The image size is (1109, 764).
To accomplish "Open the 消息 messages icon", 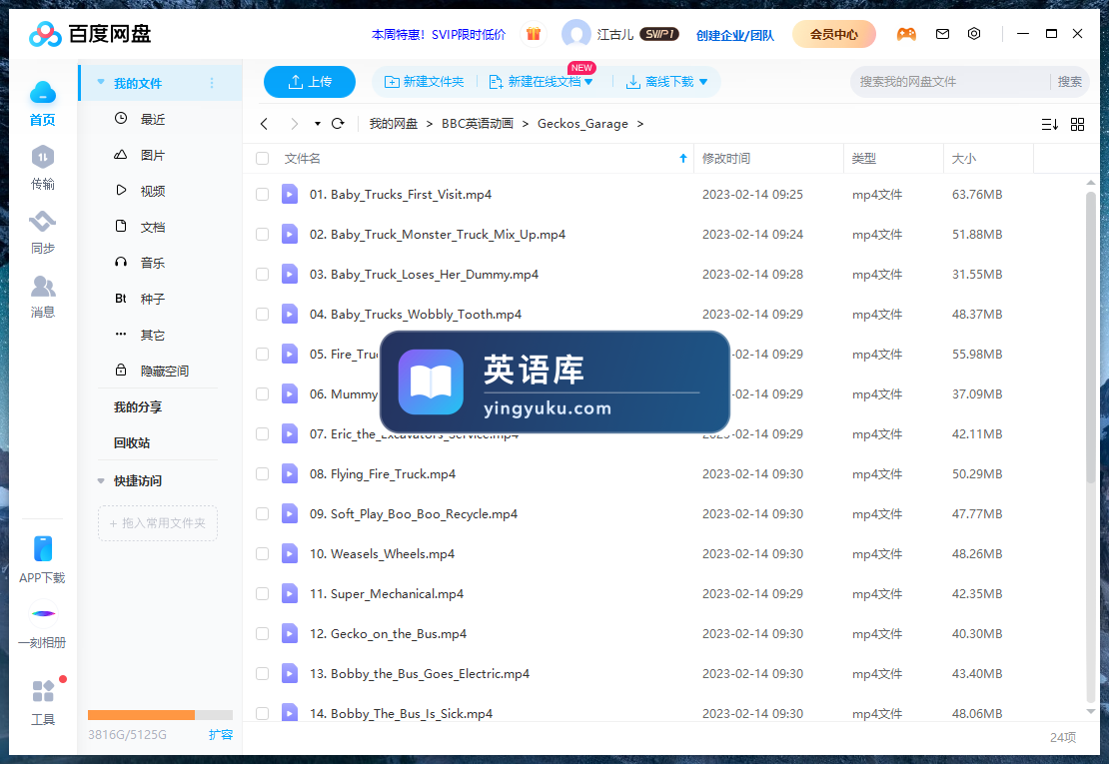I will [42, 287].
